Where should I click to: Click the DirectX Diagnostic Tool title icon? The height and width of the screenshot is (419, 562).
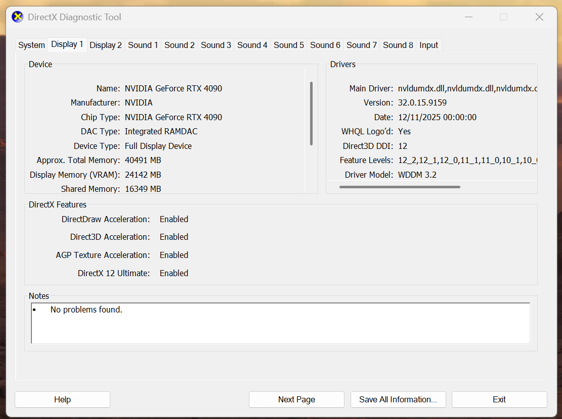tap(17, 17)
